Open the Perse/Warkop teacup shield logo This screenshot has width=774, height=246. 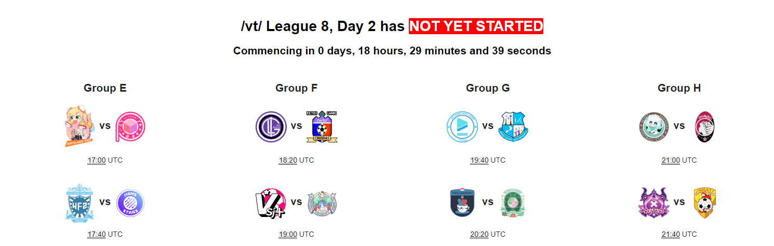462,202
